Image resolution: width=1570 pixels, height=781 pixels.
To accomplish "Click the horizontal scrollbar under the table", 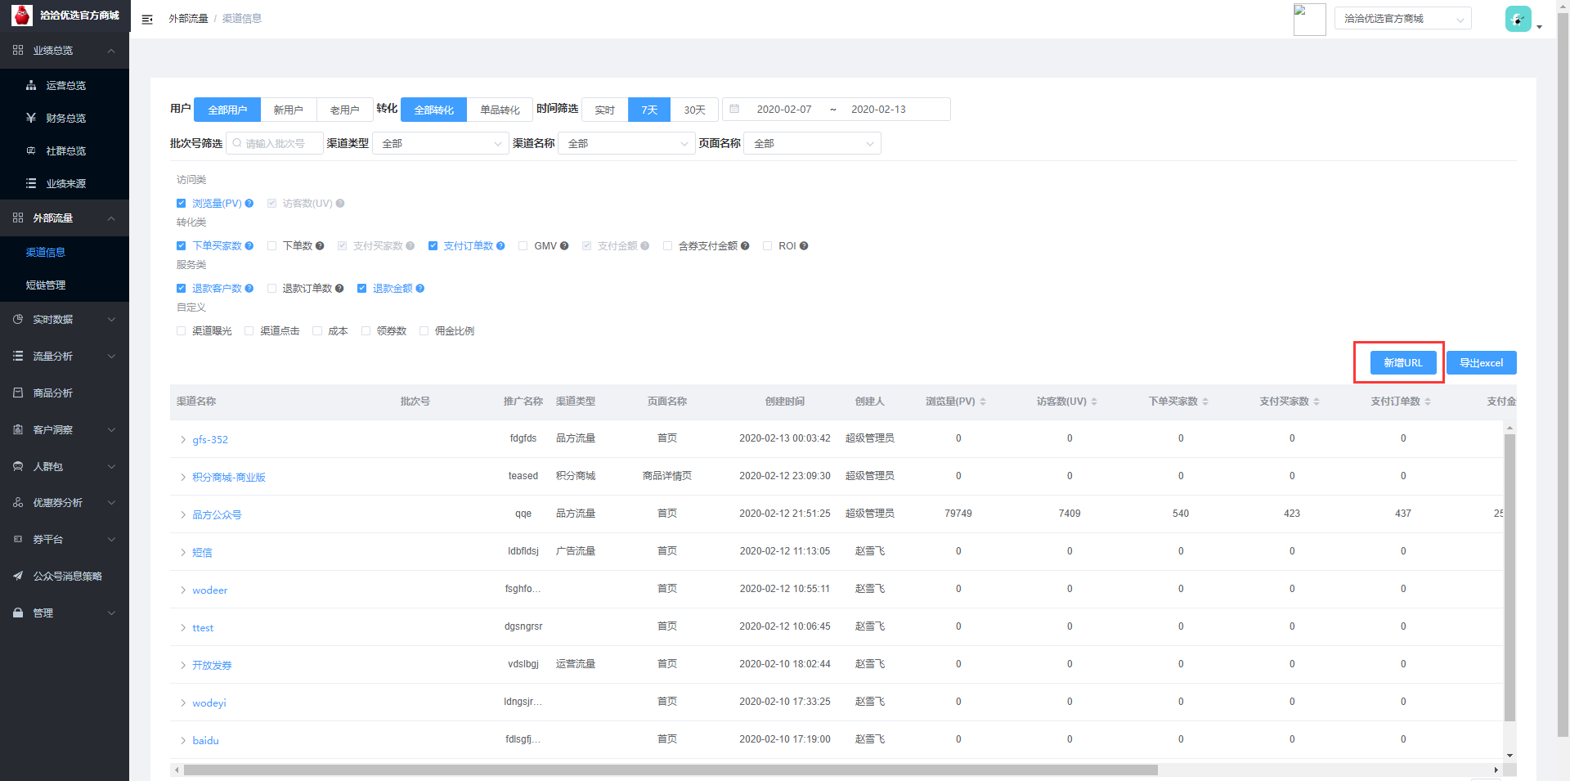I will click(671, 770).
